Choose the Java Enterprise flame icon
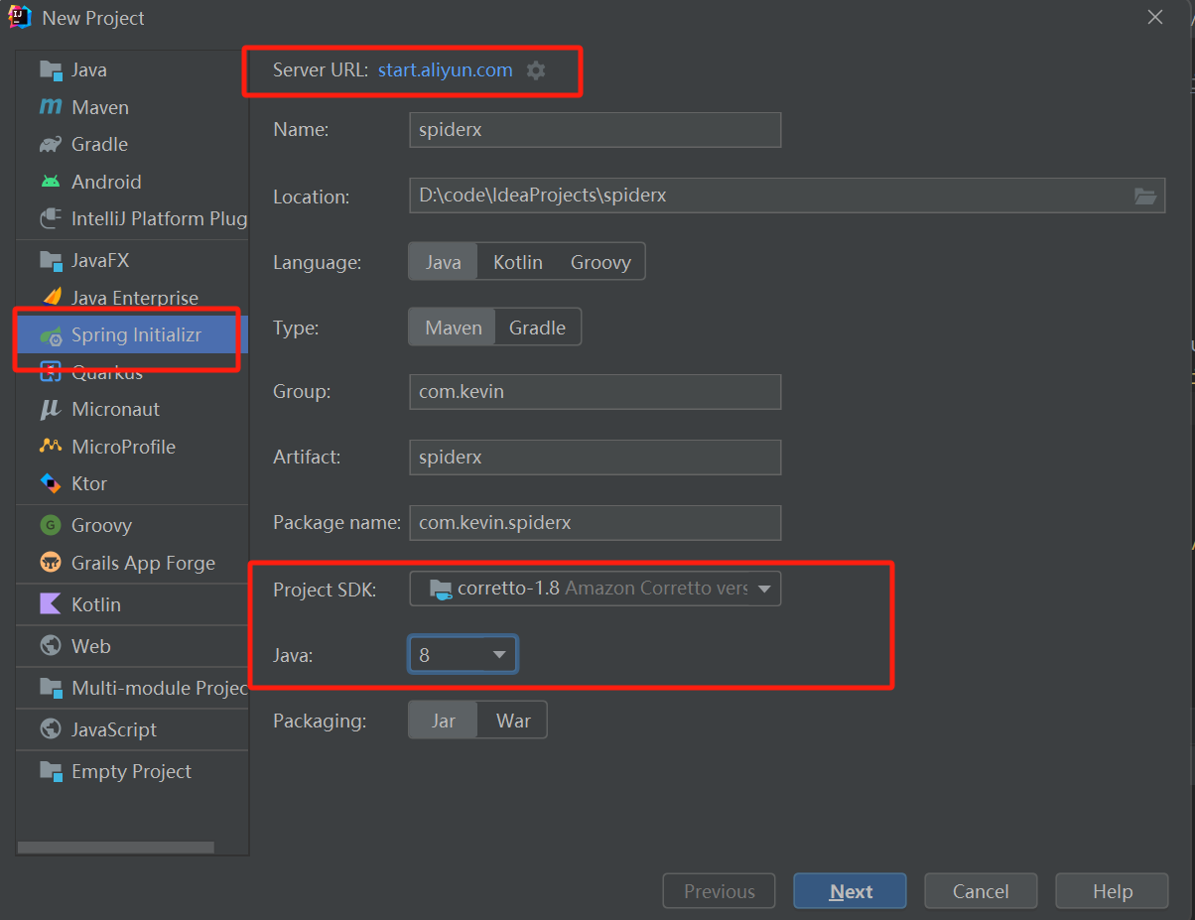Viewport: 1195px width, 920px height. coord(51,297)
